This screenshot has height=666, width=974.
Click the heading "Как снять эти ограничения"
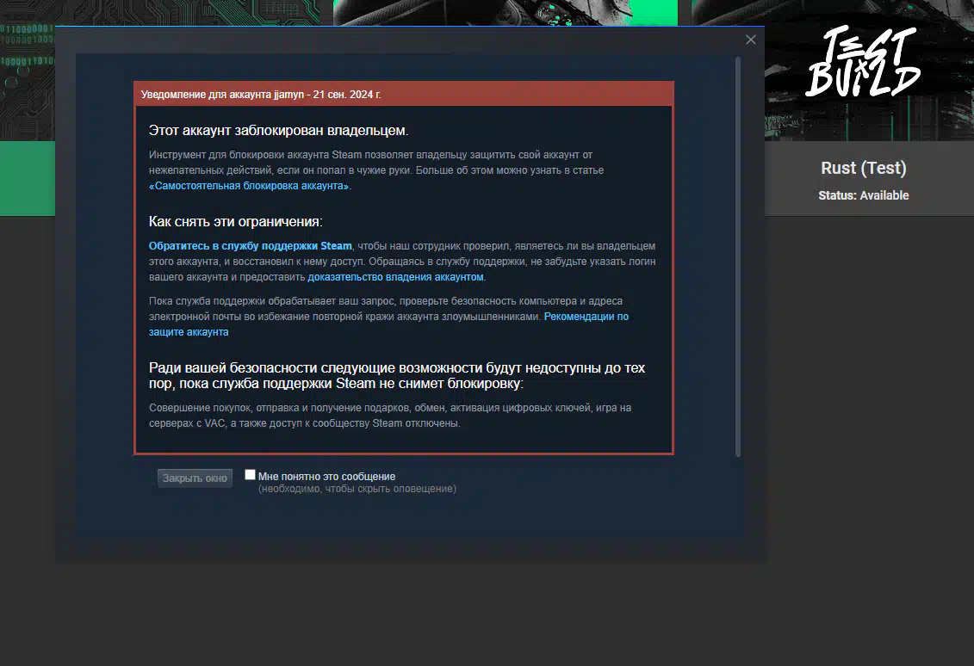[235, 221]
